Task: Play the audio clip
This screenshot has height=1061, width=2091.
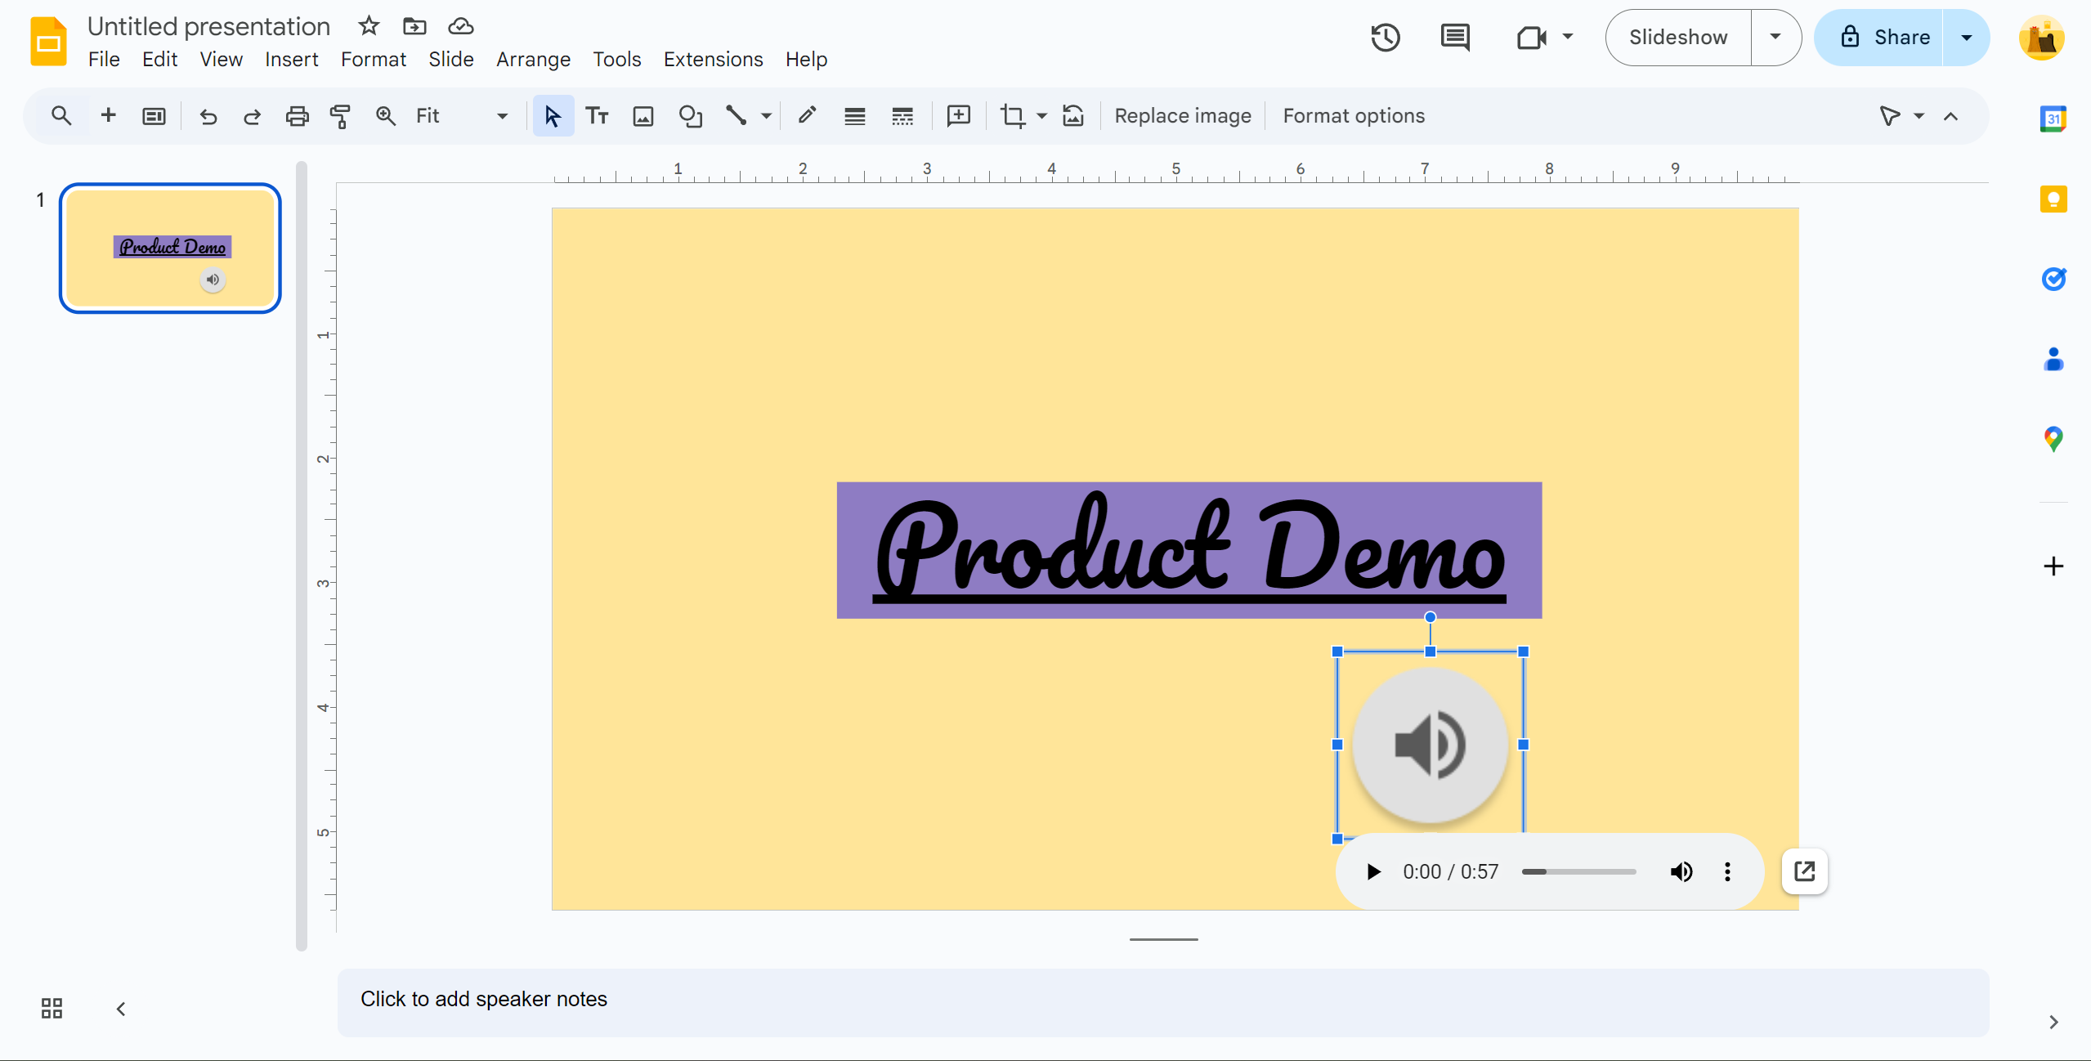Action: [x=1373, y=872]
